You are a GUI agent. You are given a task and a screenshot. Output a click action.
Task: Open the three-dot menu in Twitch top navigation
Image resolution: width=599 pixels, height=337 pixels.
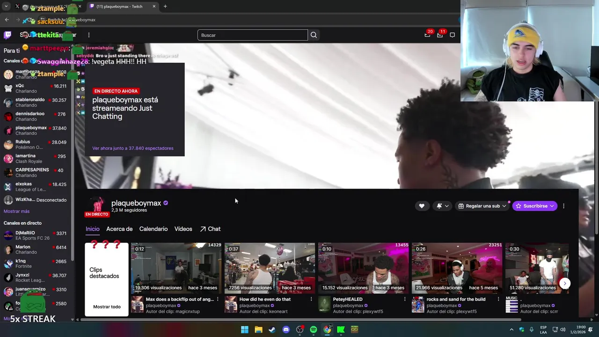[88, 35]
